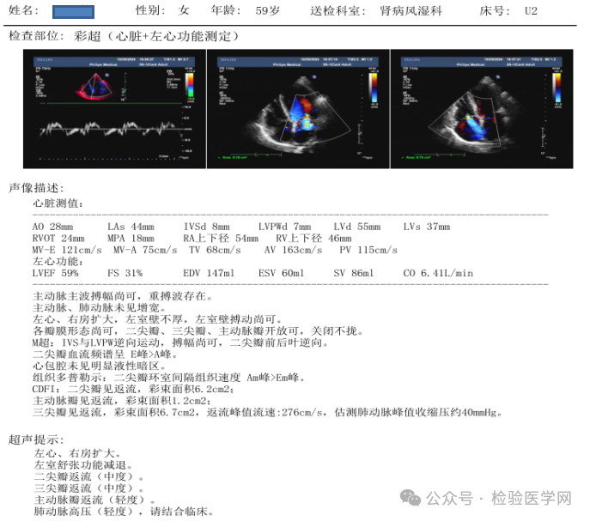Click the middle color Doppler echocardiogram image
Image resolution: width=590 pixels, height=521 pixels.
pos(298,109)
